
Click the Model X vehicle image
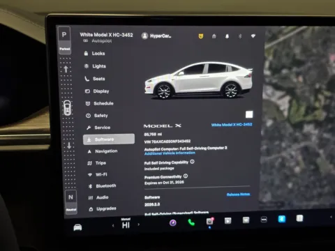coord(198,80)
